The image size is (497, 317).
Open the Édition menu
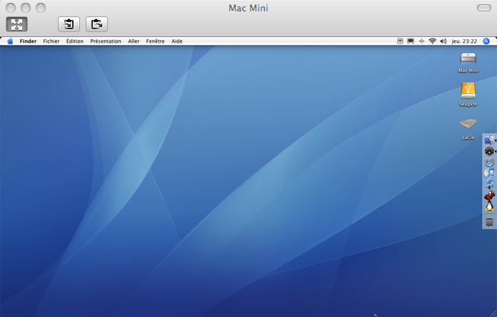click(x=75, y=41)
